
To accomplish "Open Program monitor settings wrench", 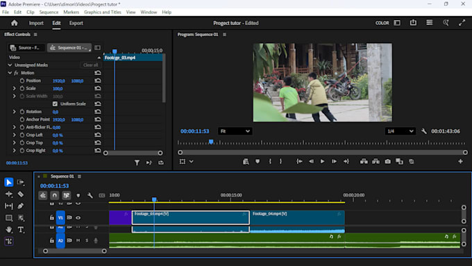I will [424, 131].
